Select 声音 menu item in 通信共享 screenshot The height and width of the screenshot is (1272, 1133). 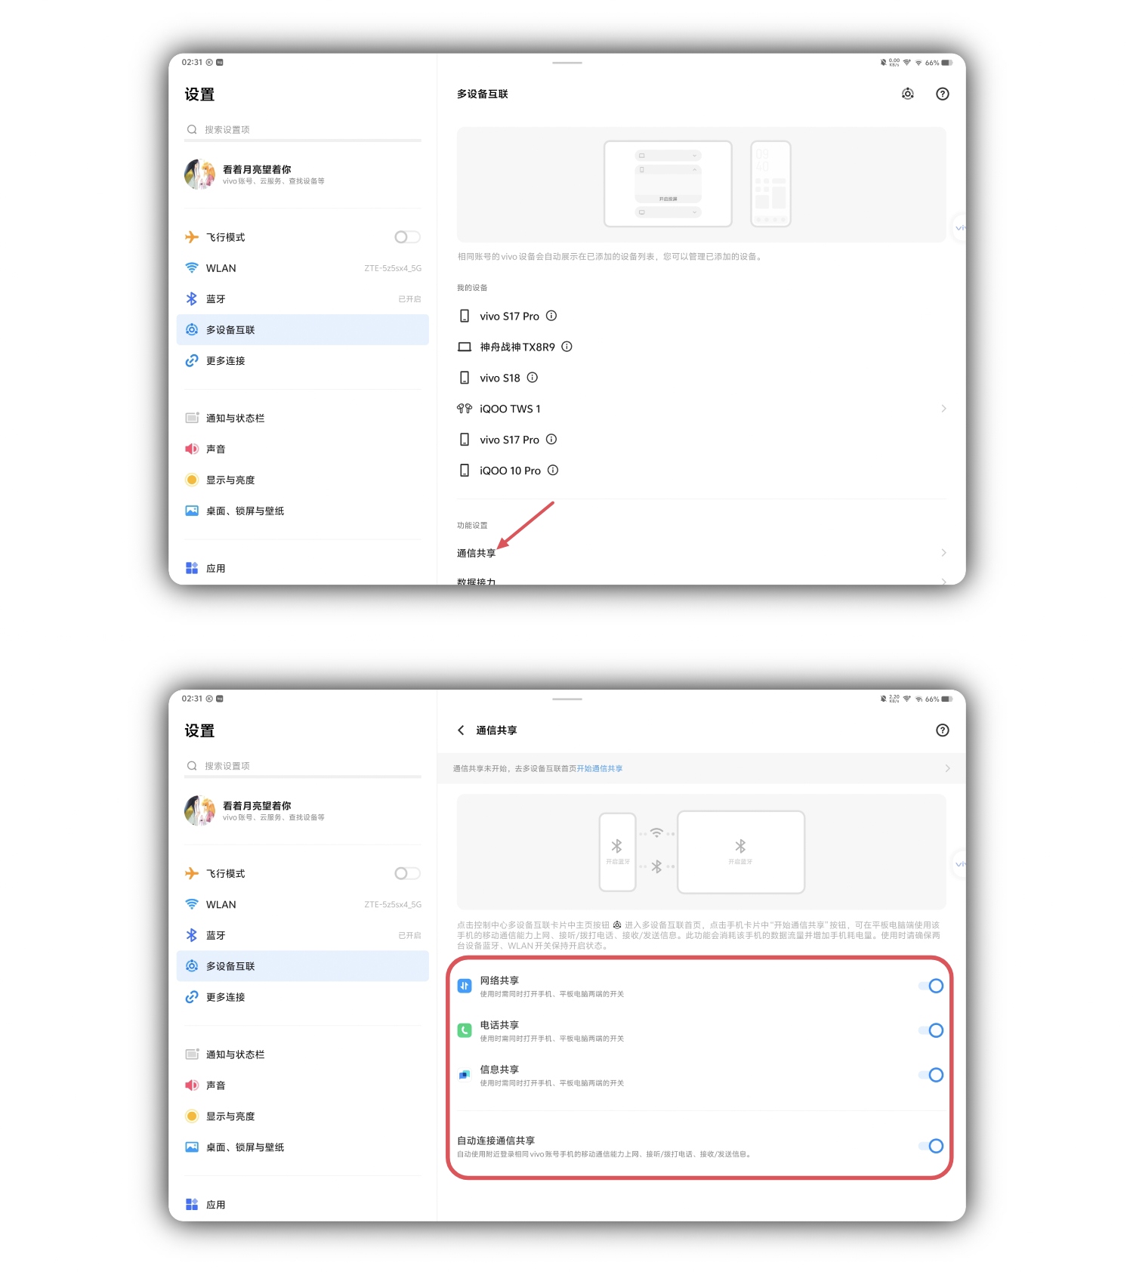tap(302, 1085)
